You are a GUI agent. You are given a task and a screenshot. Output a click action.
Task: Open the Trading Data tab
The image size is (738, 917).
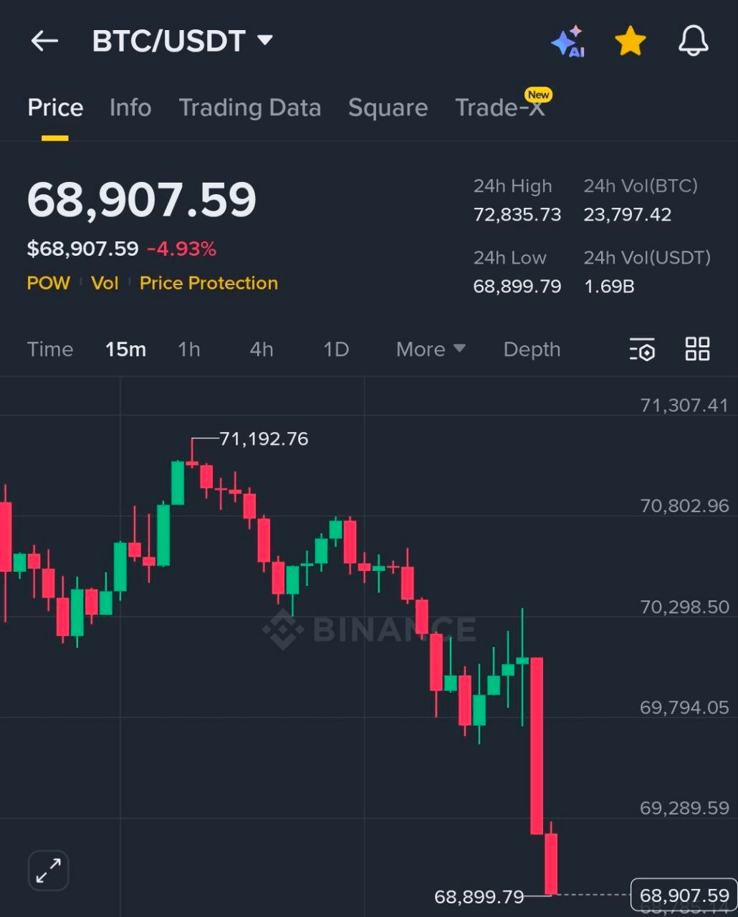coord(249,108)
